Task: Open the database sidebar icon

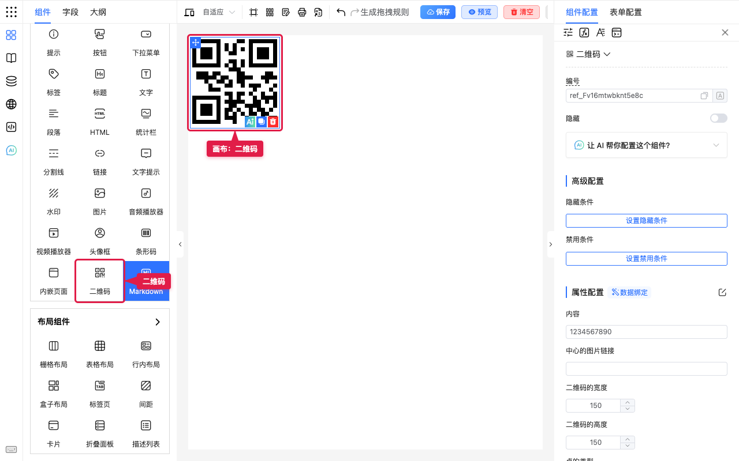Action: [11, 81]
